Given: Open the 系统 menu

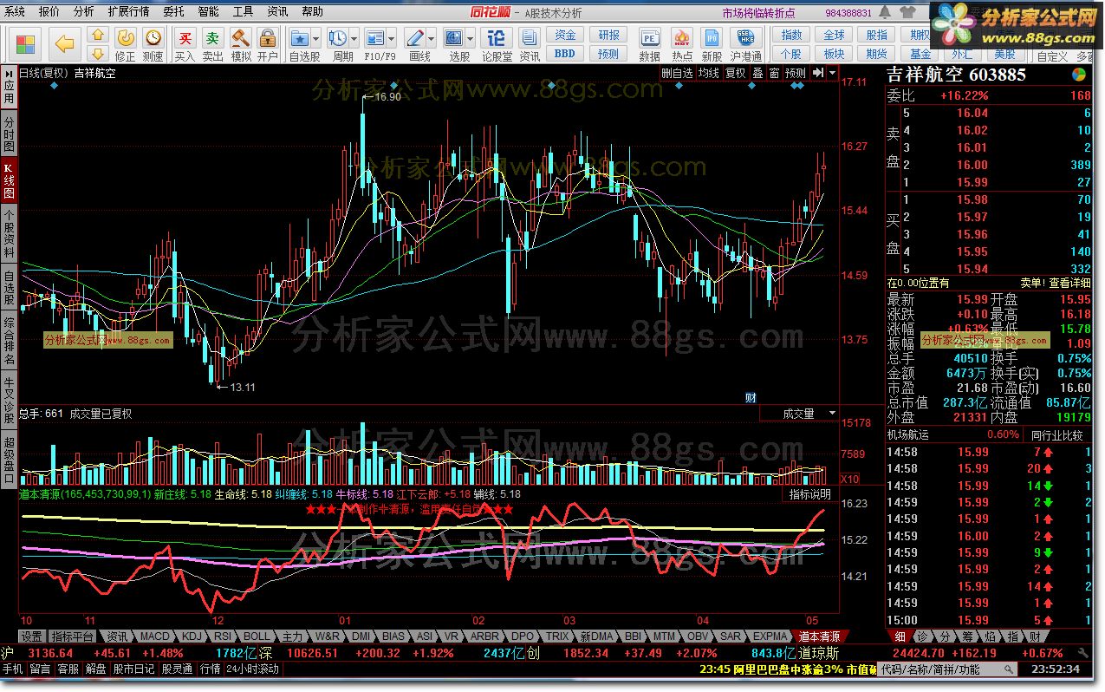Looking at the screenshot, I should pos(15,12).
